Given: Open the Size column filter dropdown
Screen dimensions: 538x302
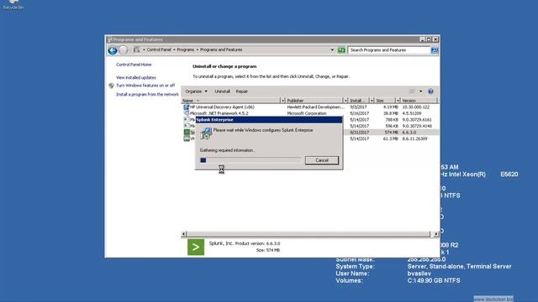Looking at the screenshot, I should [398, 101].
